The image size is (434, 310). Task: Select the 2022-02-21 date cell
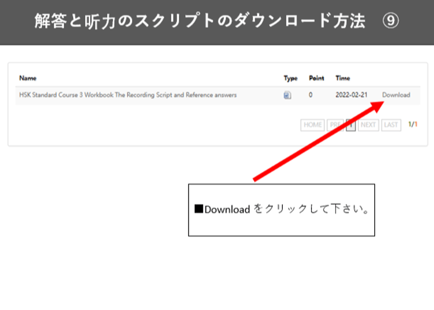[x=351, y=95]
